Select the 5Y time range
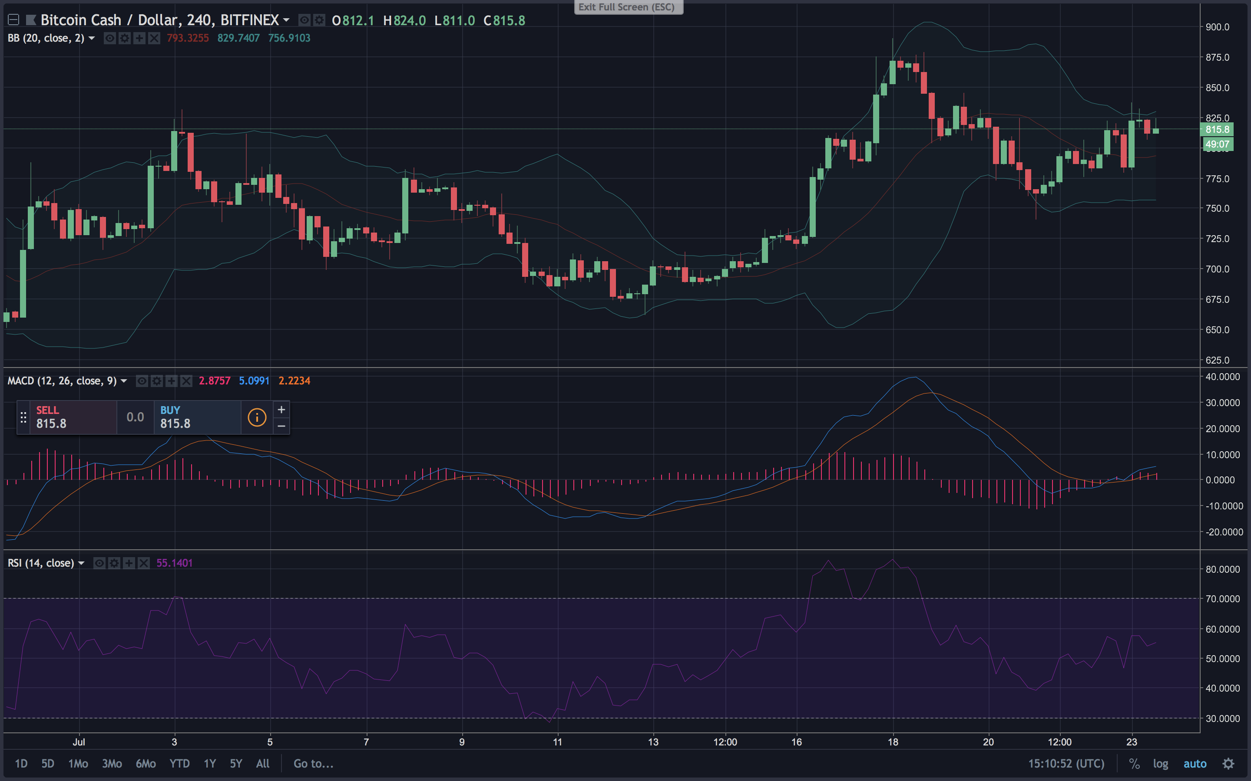 pos(236,764)
